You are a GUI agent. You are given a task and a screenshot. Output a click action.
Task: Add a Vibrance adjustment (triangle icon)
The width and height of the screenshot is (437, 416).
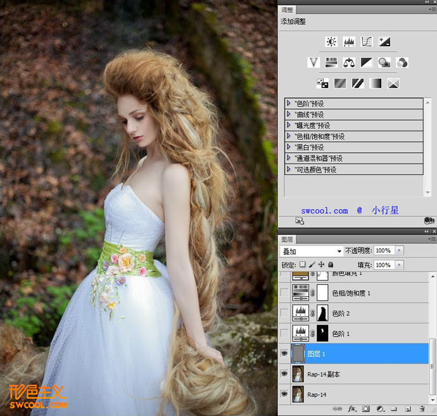[313, 62]
